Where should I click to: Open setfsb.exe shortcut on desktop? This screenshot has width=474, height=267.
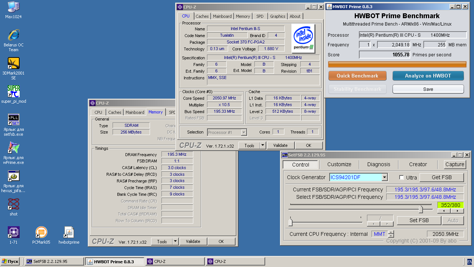(13, 125)
